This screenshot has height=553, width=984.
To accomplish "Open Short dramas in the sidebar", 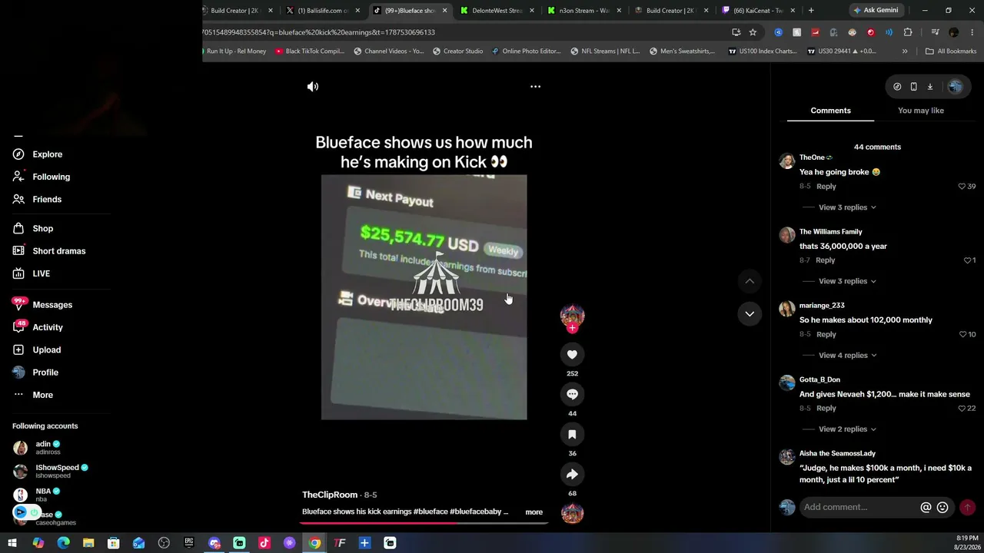I will pyautogui.click(x=49, y=251).
